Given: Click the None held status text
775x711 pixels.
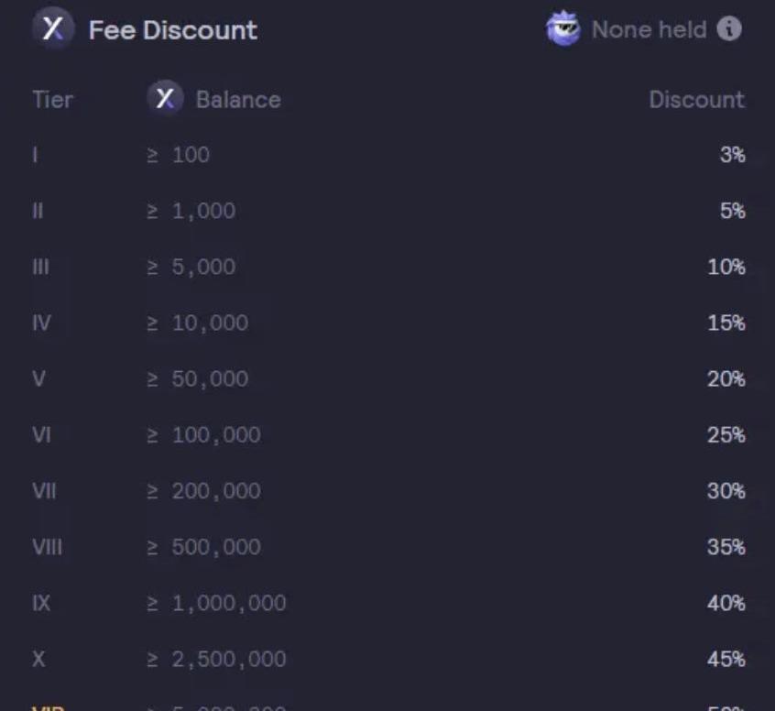Looking at the screenshot, I should pyautogui.click(x=649, y=29).
